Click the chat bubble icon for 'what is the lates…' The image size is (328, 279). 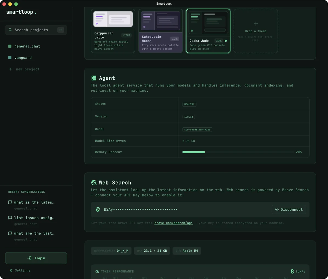pyautogui.click(x=10, y=202)
